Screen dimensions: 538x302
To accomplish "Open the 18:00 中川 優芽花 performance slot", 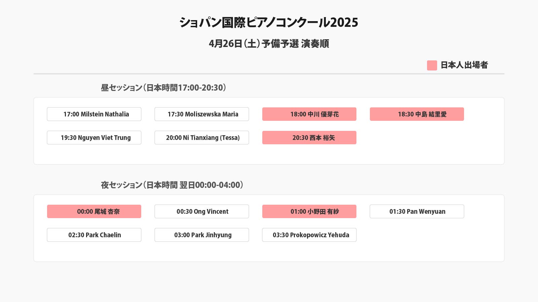I will click(309, 114).
